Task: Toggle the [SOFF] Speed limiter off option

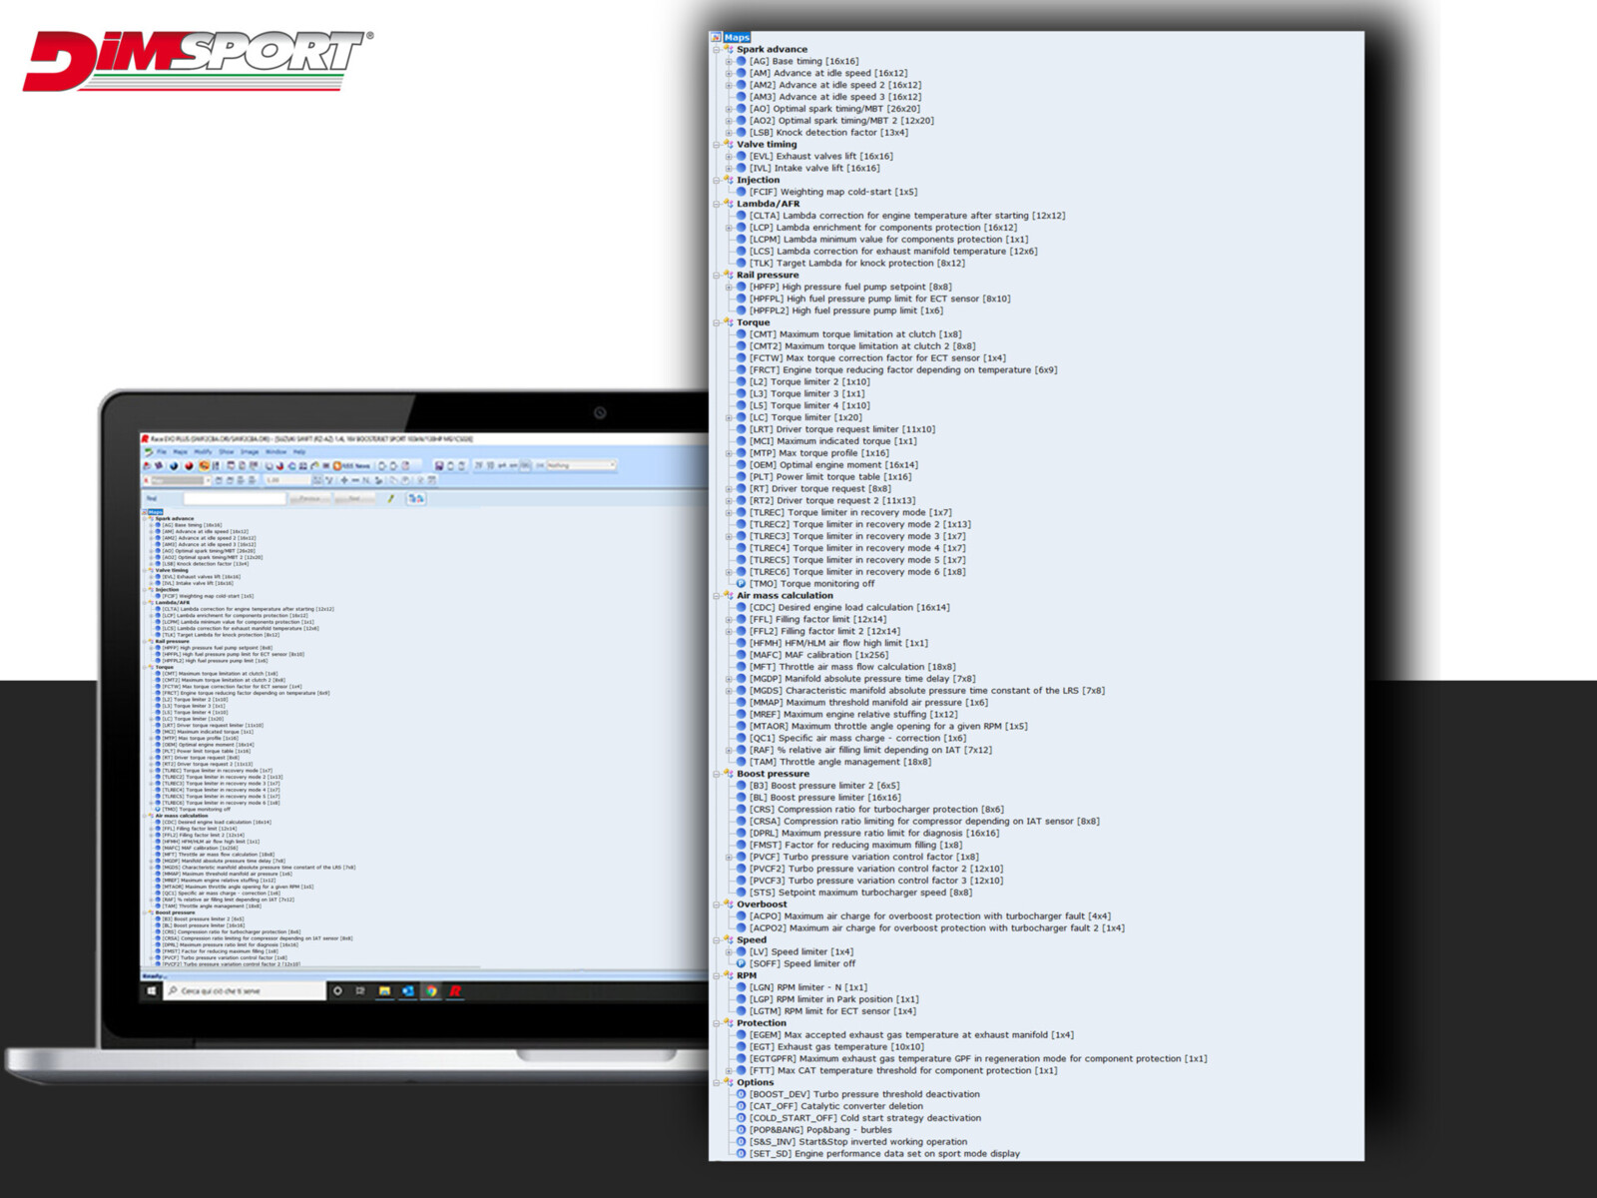Action: (x=741, y=963)
